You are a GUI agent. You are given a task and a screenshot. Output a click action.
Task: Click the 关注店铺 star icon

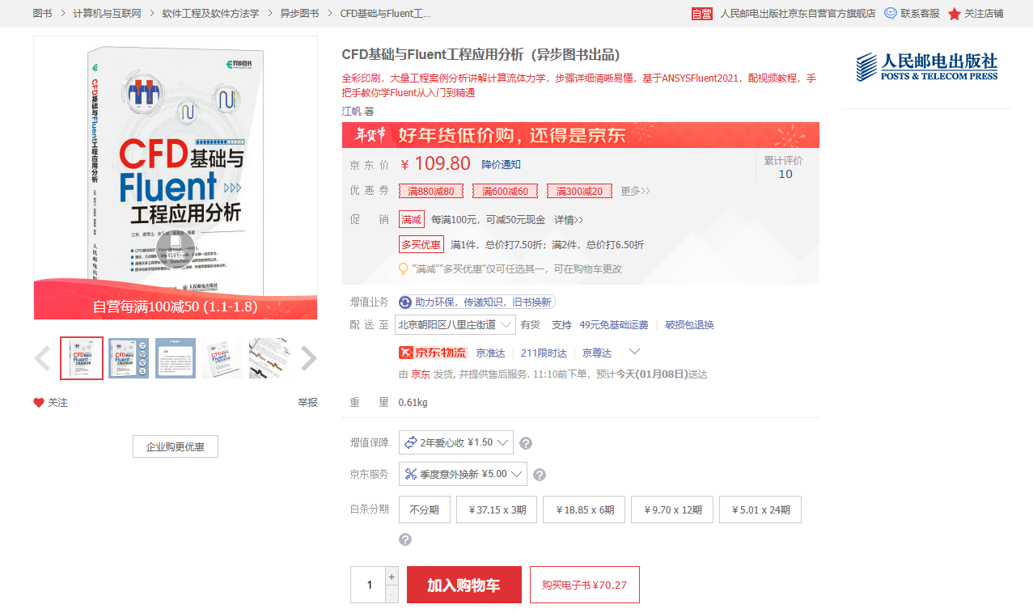point(955,13)
